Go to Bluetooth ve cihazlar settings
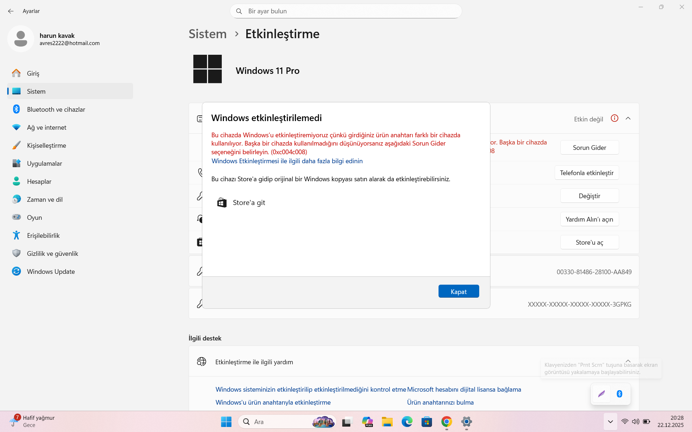692x432 pixels. click(x=70, y=109)
